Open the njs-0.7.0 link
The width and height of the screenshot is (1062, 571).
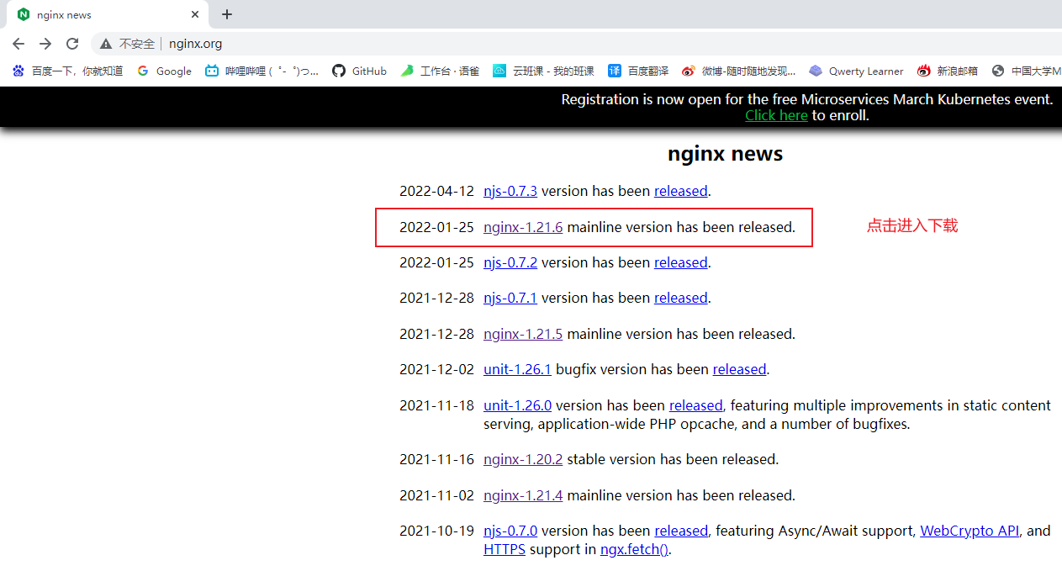coord(510,531)
